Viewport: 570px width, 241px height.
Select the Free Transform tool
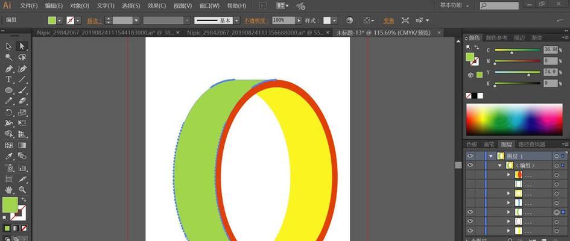click(x=22, y=123)
